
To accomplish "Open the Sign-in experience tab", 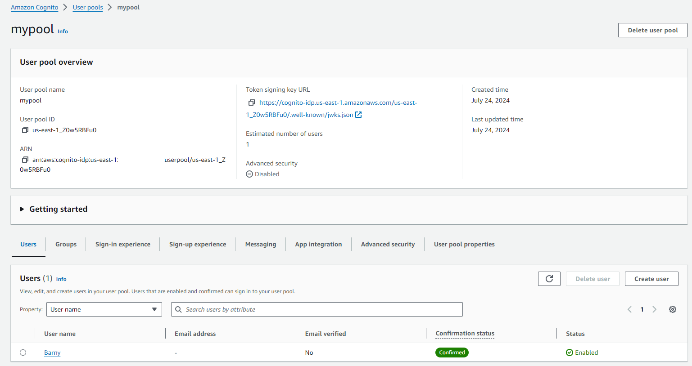I will [x=123, y=244].
